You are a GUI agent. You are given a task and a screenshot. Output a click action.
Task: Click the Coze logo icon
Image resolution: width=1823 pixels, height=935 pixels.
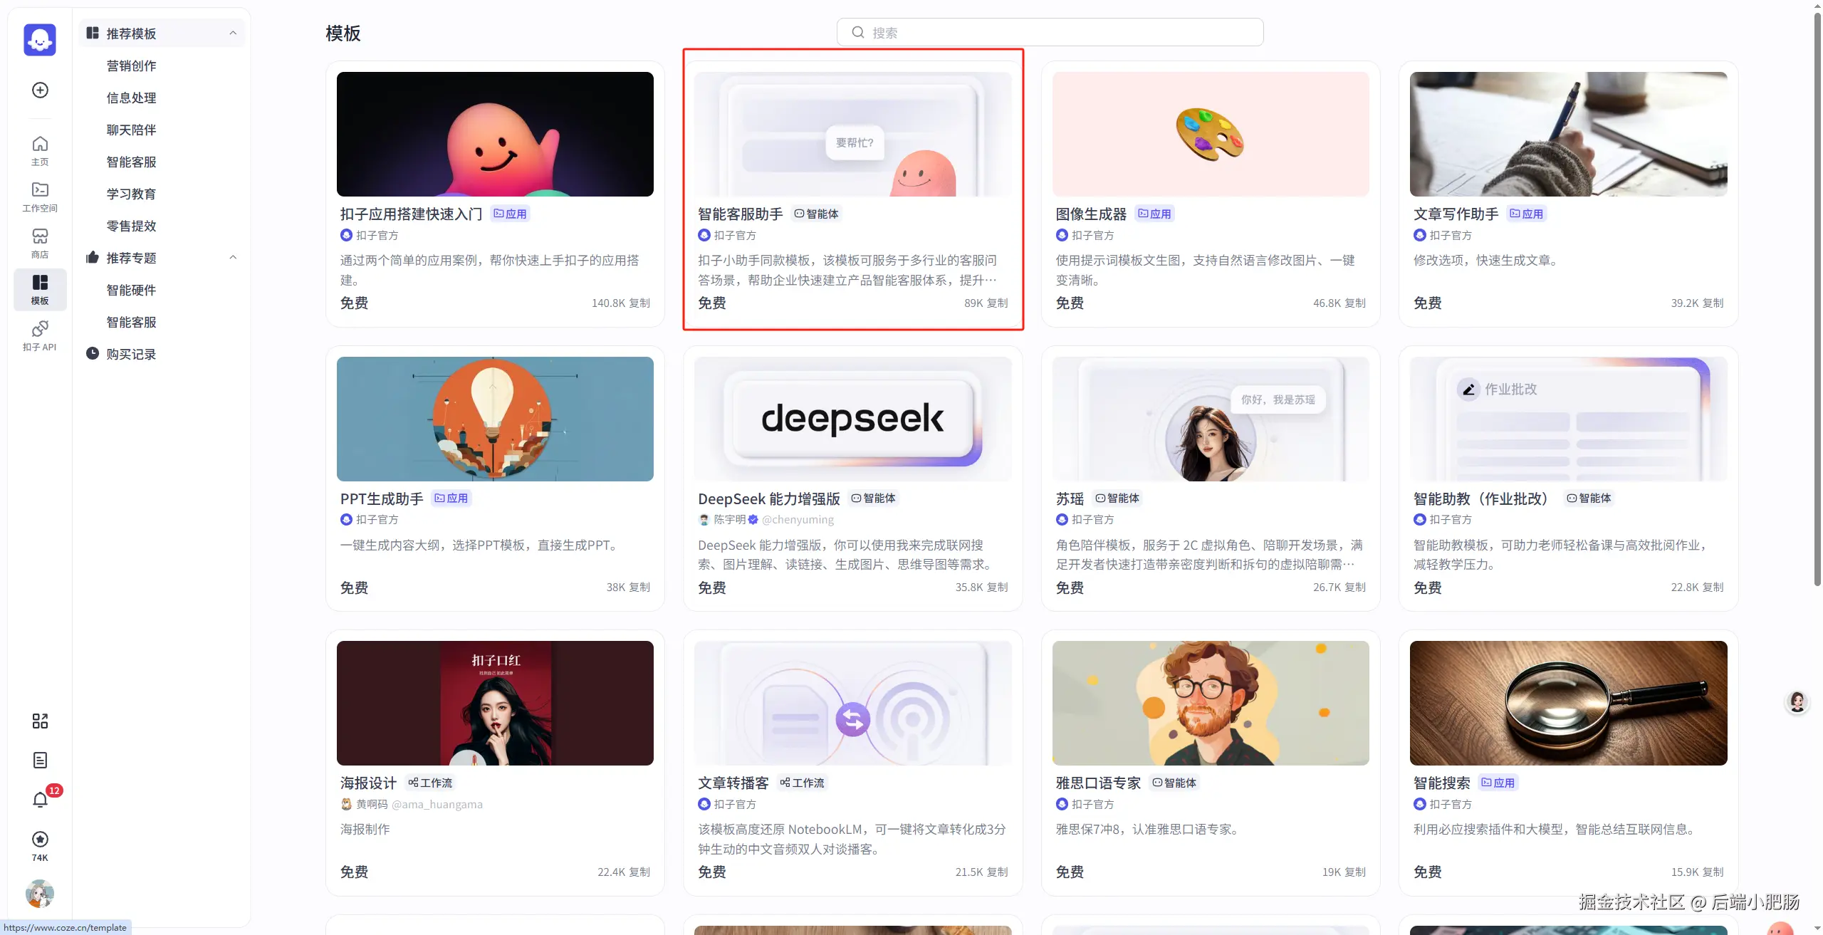40,39
